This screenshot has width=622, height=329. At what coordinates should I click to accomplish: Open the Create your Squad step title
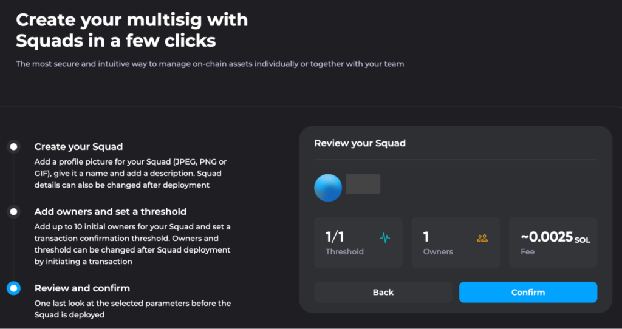[78, 147]
